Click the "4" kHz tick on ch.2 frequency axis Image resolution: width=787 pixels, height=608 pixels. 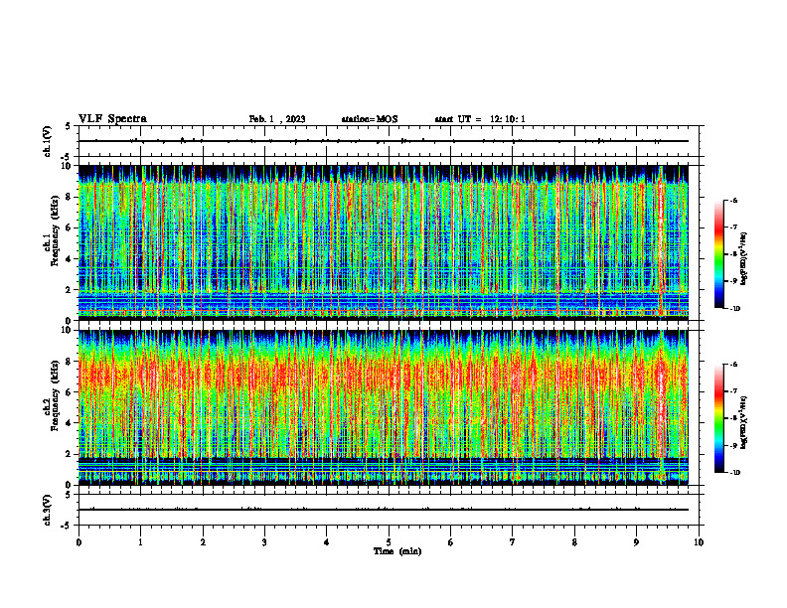[x=70, y=423]
